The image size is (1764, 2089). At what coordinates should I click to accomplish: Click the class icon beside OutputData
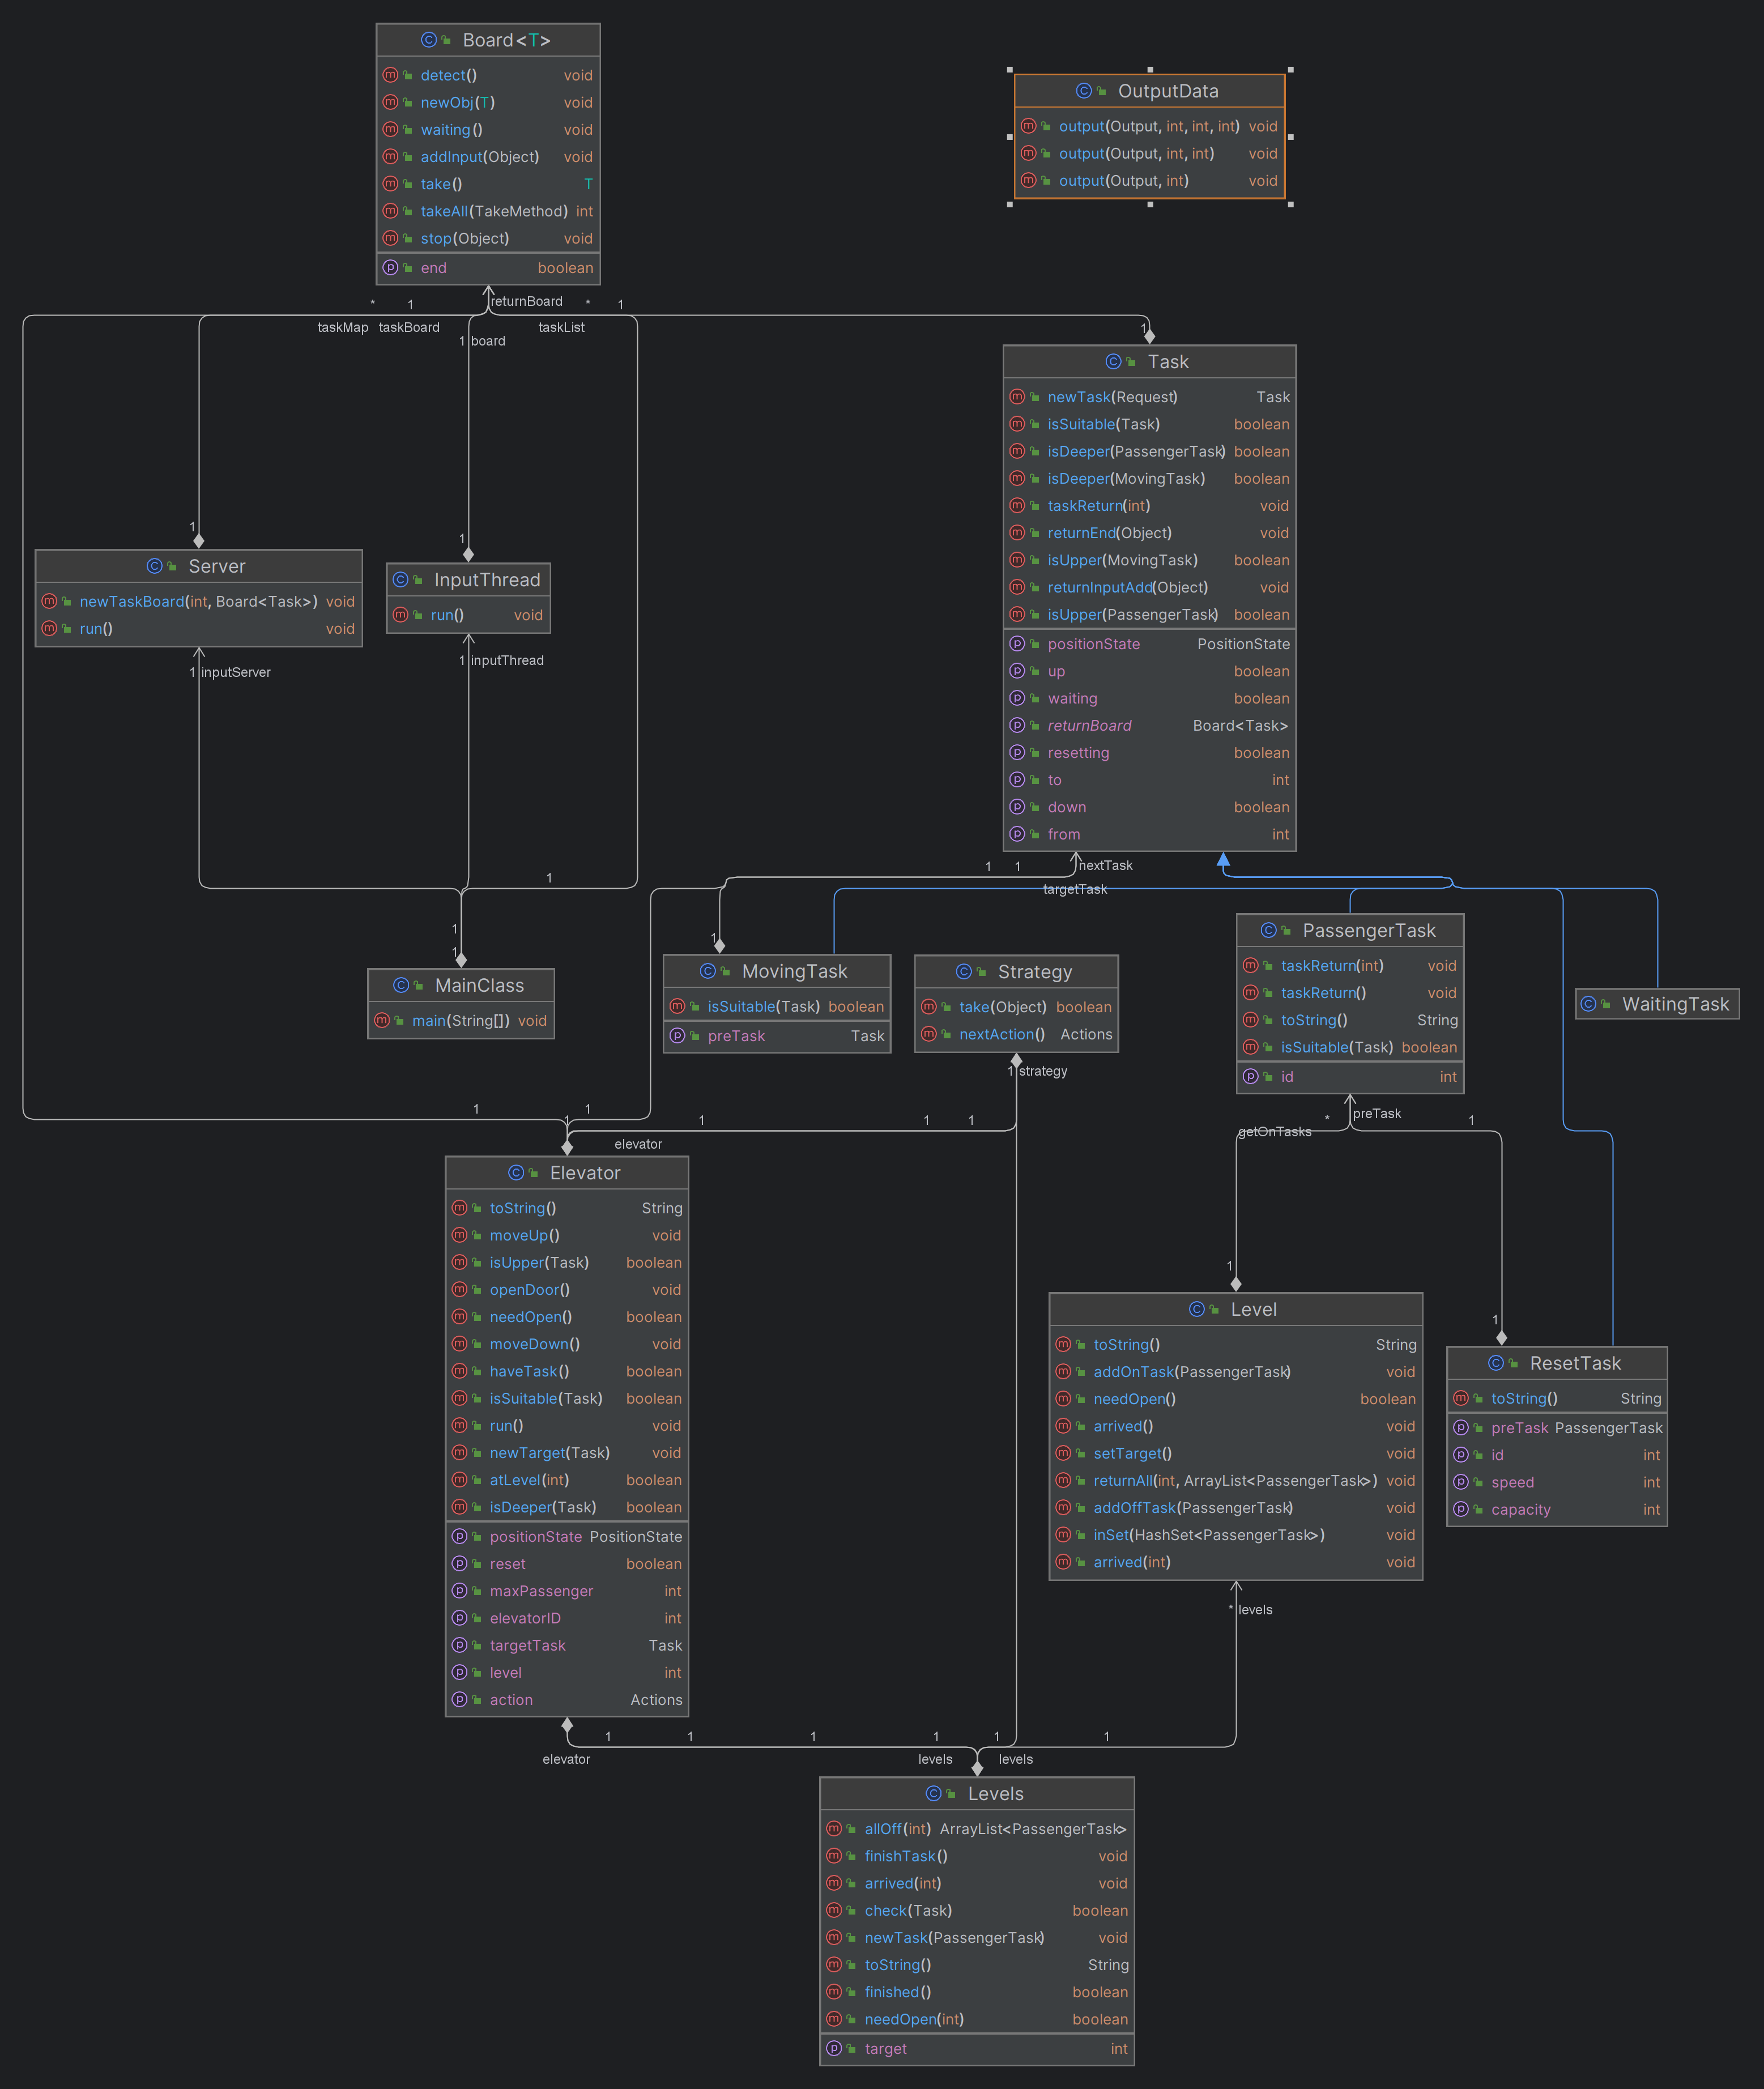pos(1084,91)
